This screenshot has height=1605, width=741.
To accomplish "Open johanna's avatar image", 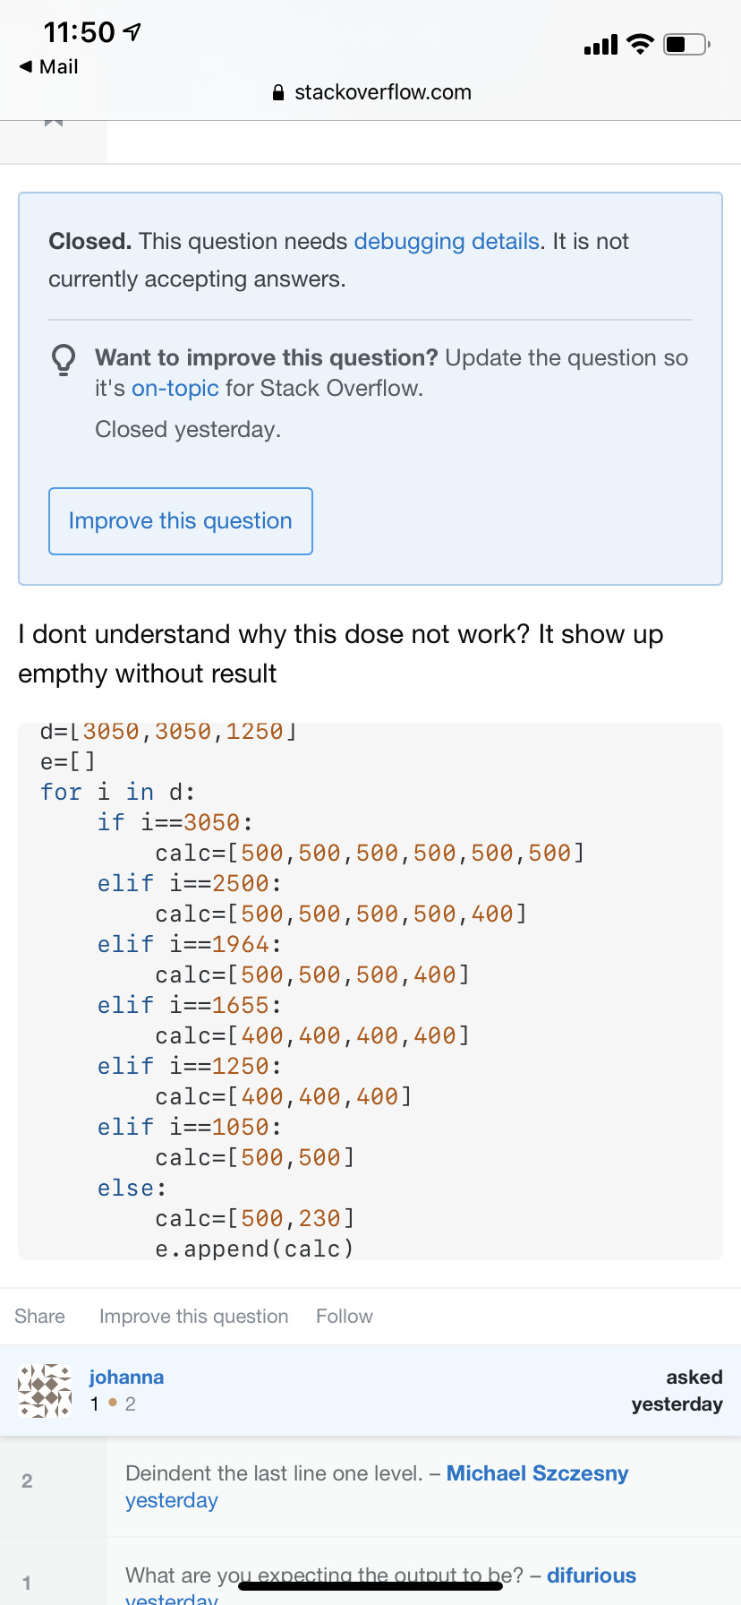I will [x=45, y=1390].
